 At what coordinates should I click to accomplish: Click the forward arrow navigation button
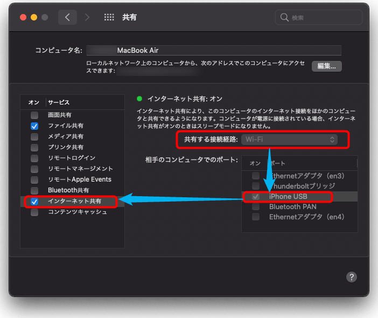pyautogui.click(x=87, y=17)
